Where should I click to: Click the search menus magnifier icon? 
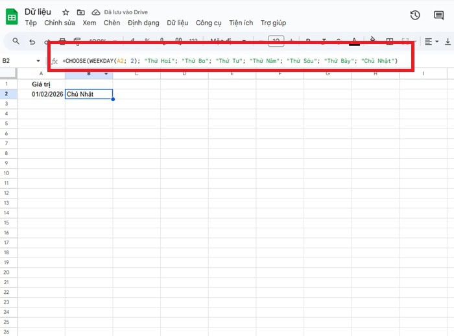14,42
